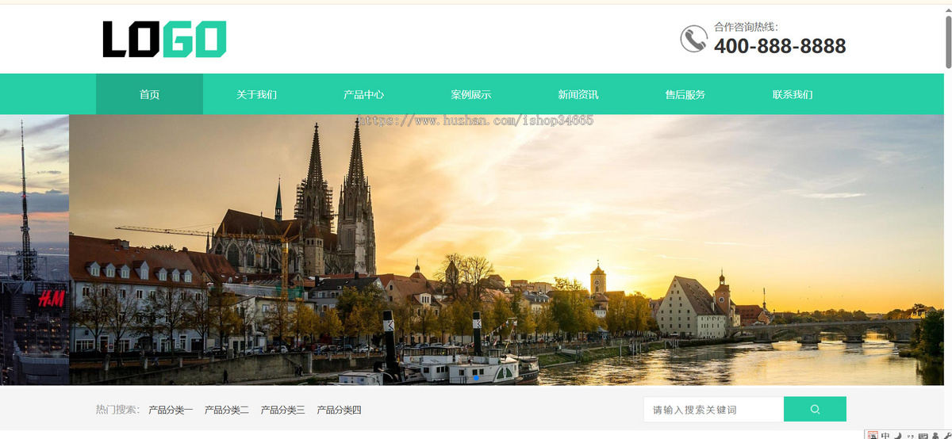Open the 产品分类二 hot search link
Viewport: 952px width, 439px height.
(x=227, y=410)
